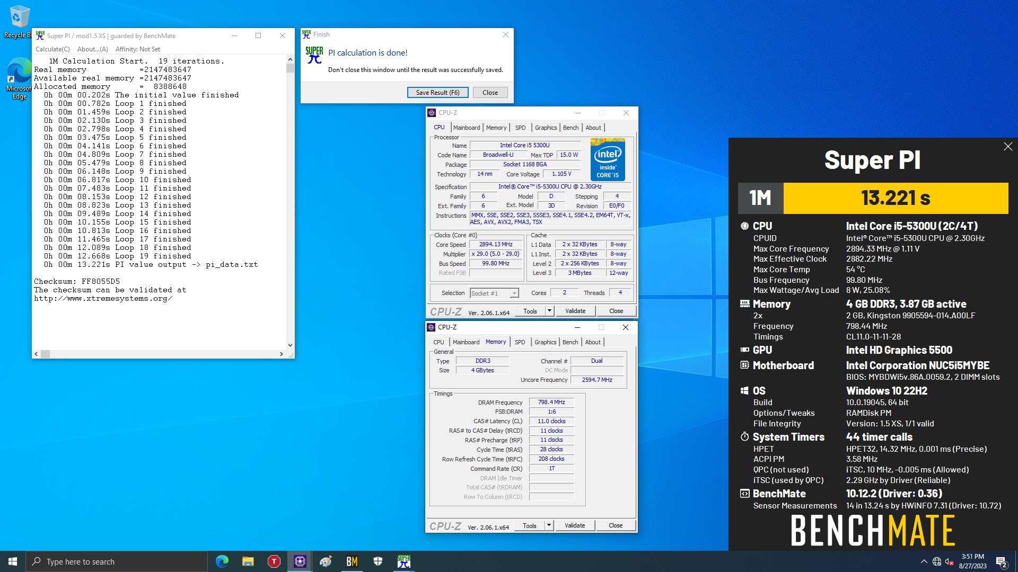Click the Super PI icon in Finish dialog

[314, 55]
